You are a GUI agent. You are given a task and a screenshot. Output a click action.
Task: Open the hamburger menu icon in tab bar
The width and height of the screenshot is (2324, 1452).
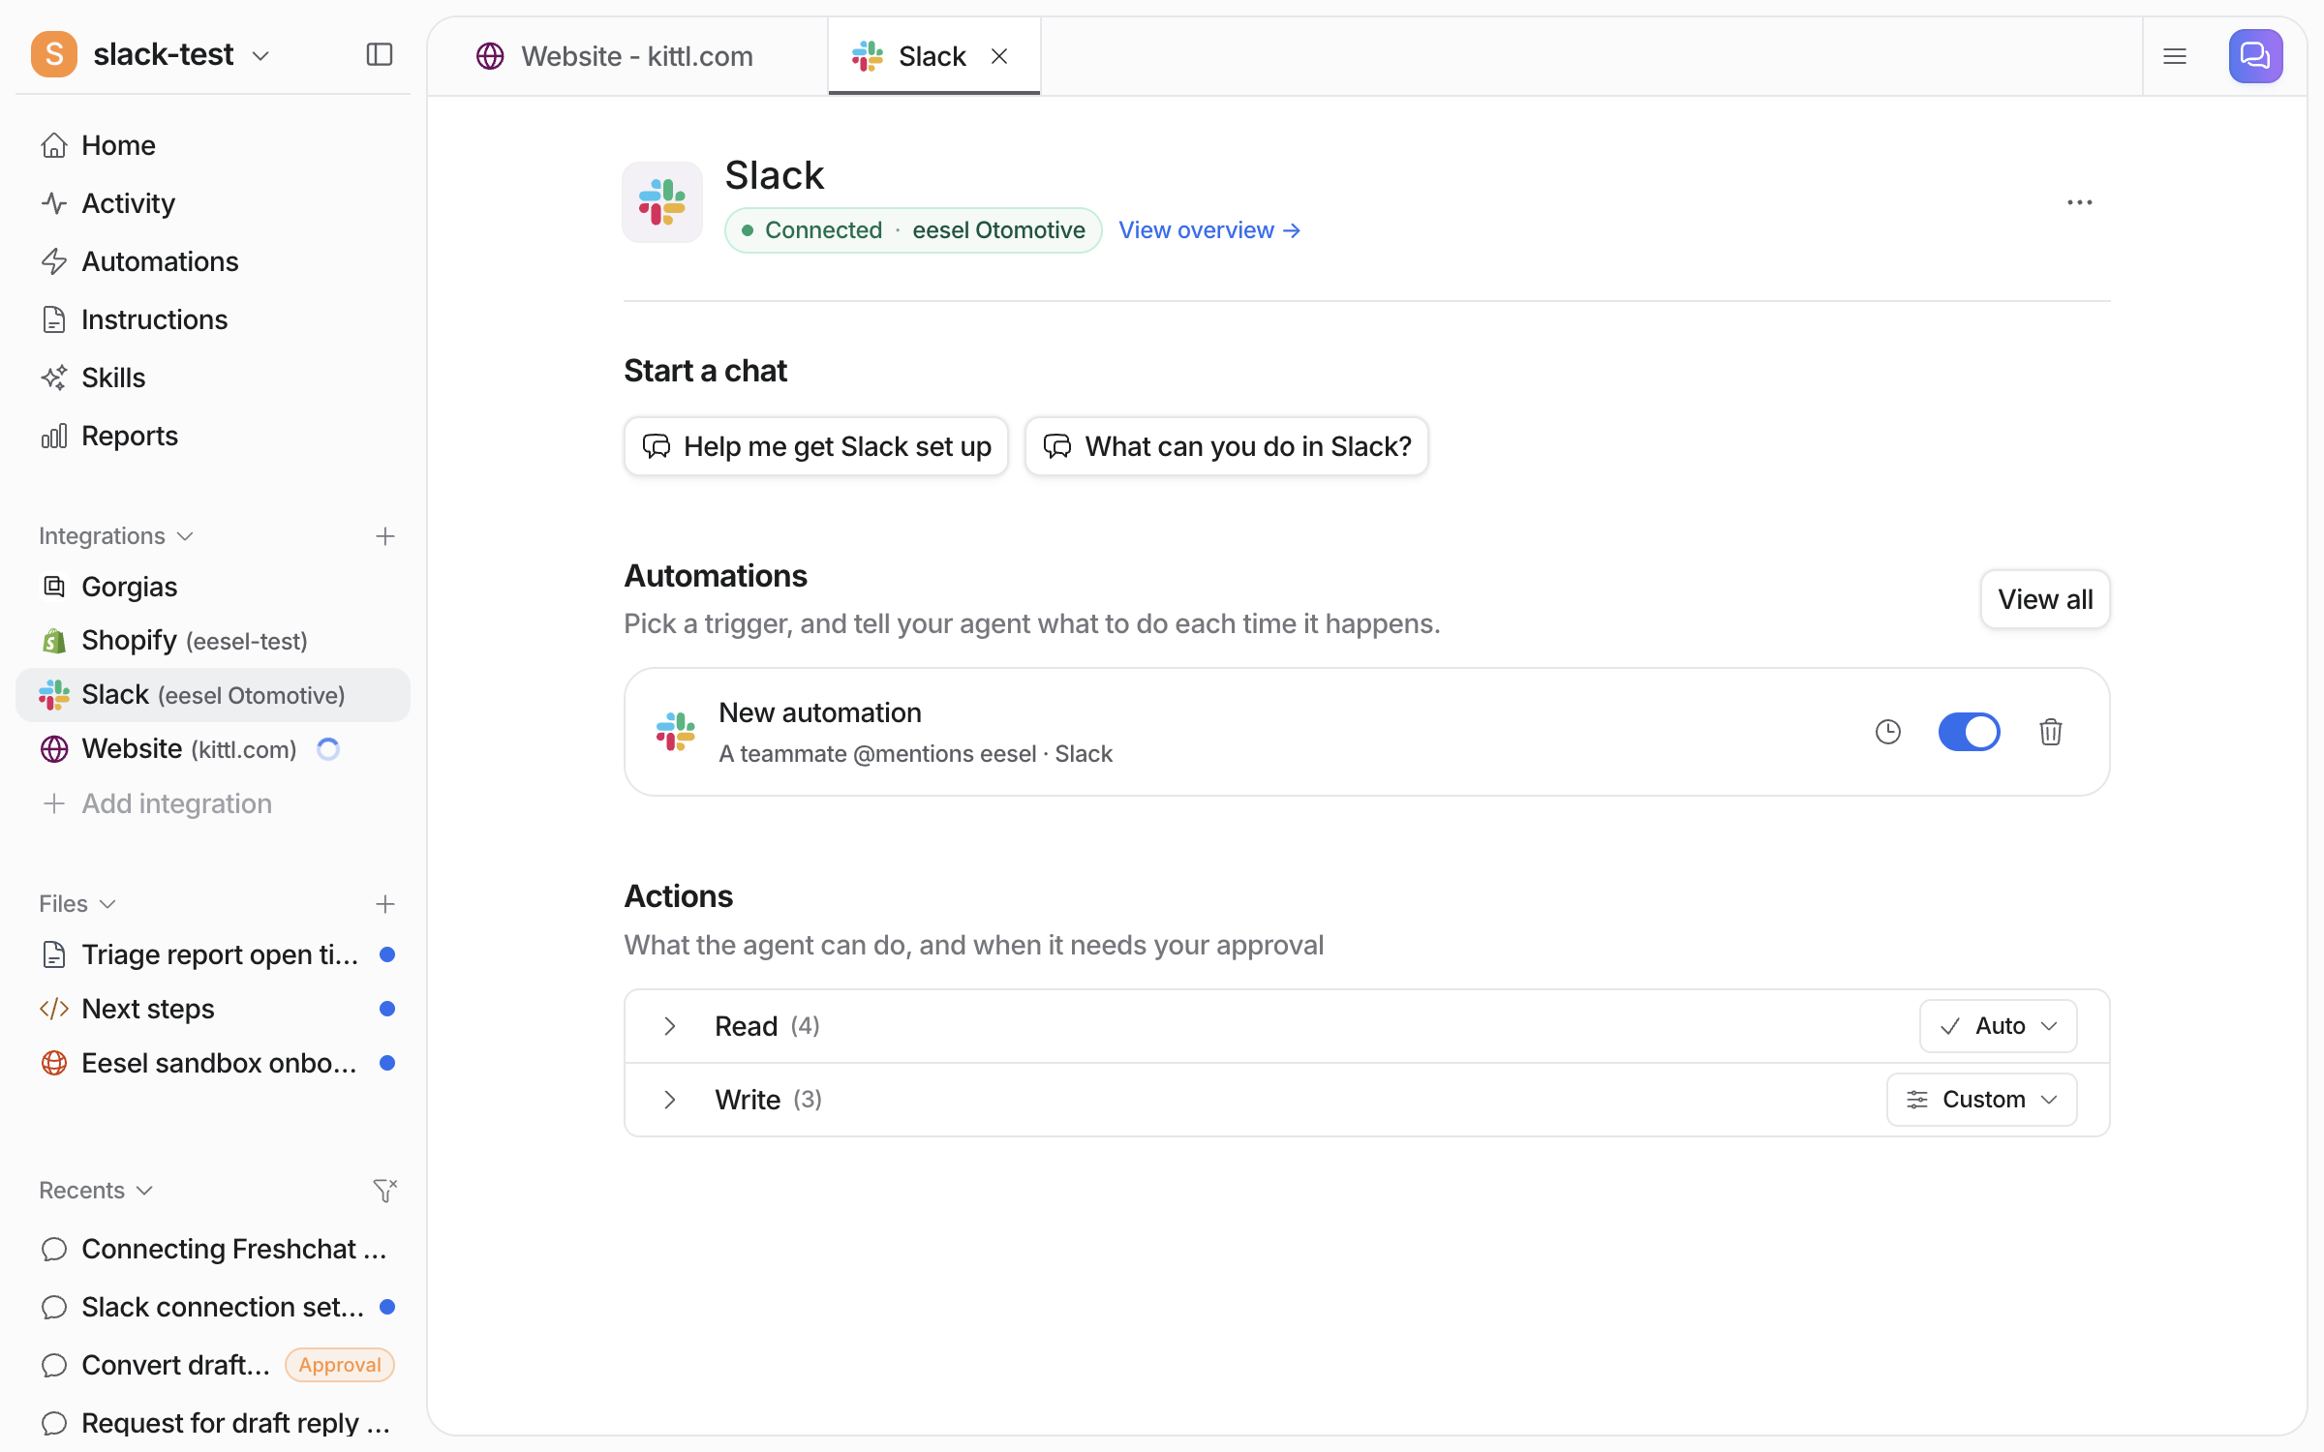(2175, 56)
